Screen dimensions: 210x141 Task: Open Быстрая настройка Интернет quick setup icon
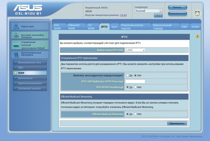click(16, 35)
